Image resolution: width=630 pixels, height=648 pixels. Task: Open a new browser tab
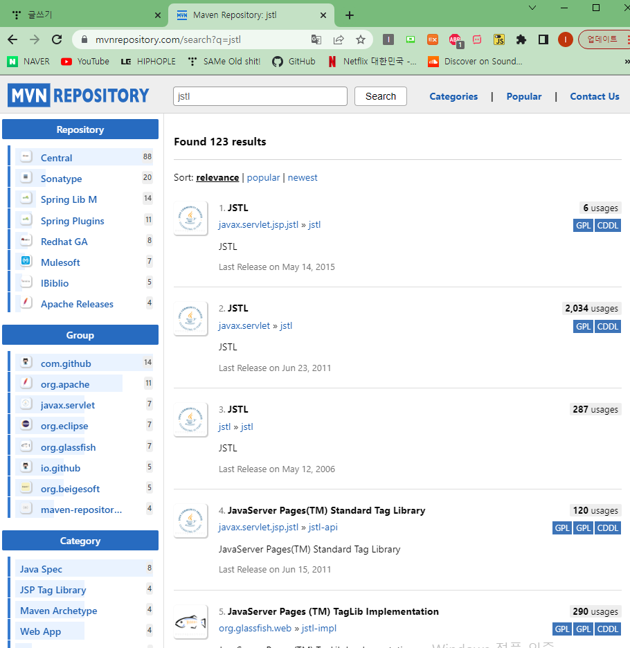click(x=350, y=15)
